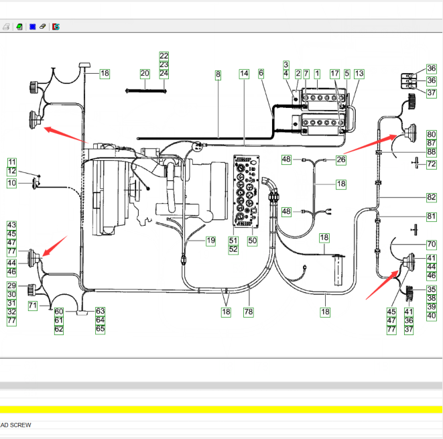
Task: Click part callout 8 at top of diagram
Action: click(218, 73)
